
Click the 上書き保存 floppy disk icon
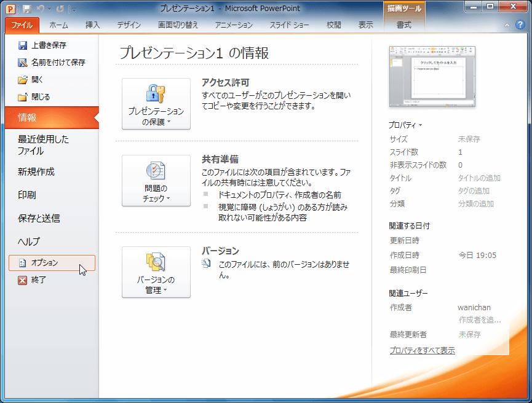[22, 45]
